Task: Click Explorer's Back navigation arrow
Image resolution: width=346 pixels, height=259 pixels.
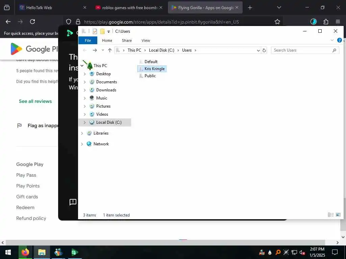Action: pos(85,51)
